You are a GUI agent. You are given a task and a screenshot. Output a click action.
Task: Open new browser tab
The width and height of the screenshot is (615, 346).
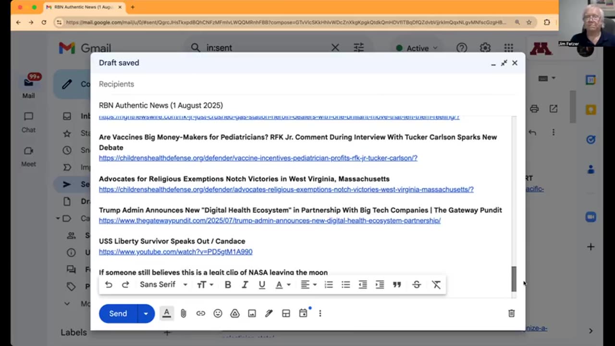click(133, 7)
